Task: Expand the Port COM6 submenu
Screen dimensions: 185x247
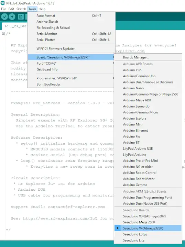Action: click(x=70, y=63)
